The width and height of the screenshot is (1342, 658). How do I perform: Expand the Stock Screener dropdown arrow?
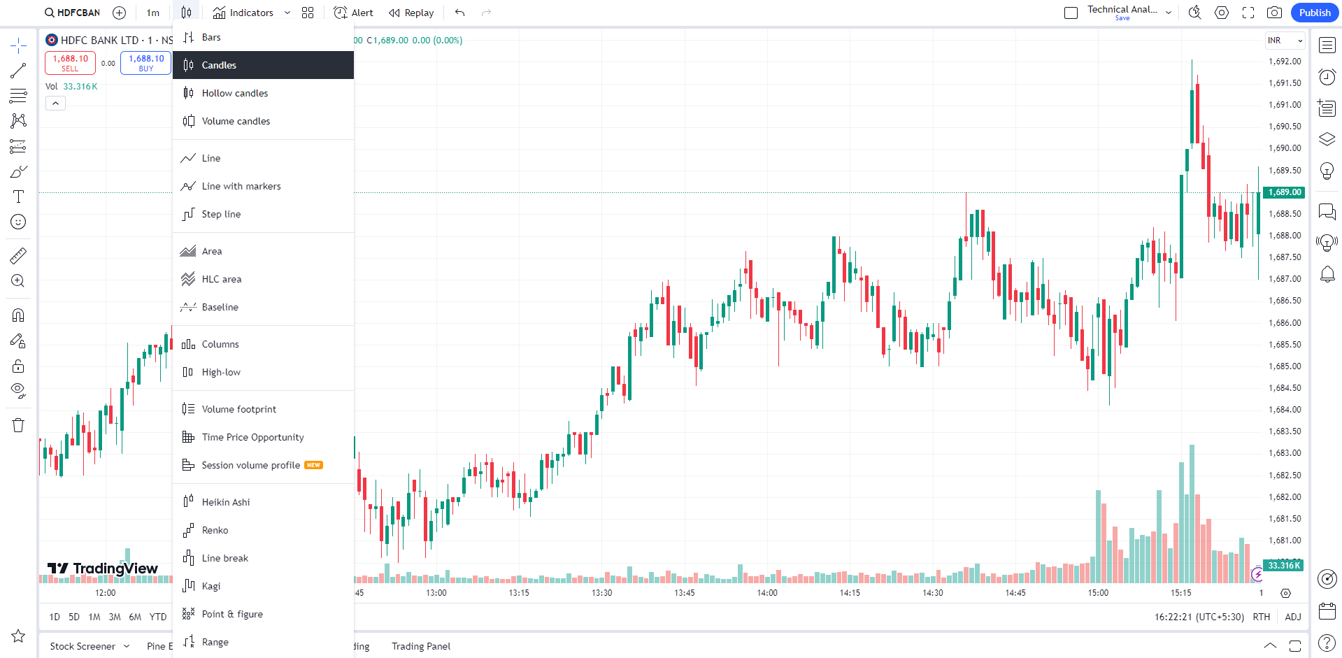point(127,646)
